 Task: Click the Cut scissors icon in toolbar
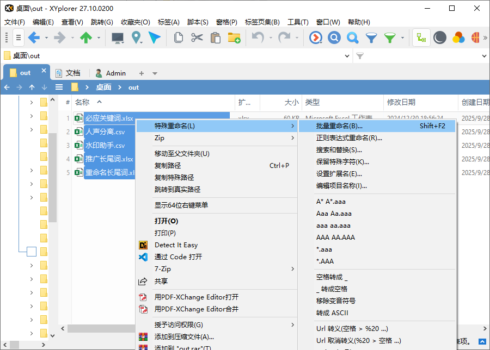(x=197, y=37)
